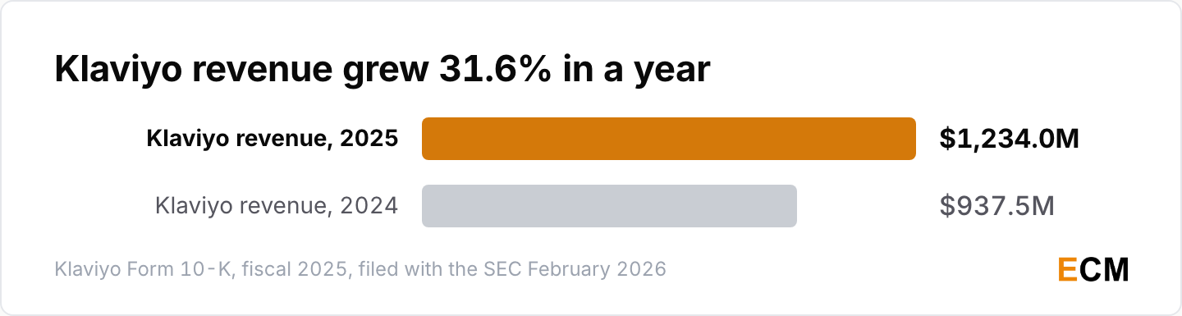
Task: Click the $1,234.0M value label
Action: 1009,140
